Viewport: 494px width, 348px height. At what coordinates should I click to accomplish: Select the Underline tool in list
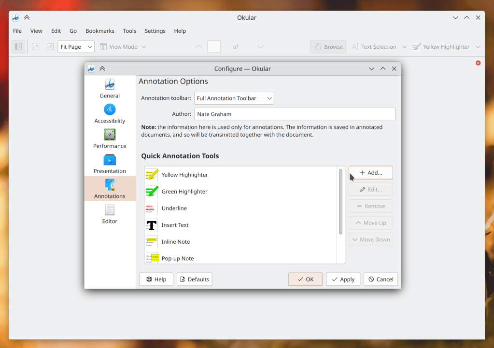coord(240,208)
